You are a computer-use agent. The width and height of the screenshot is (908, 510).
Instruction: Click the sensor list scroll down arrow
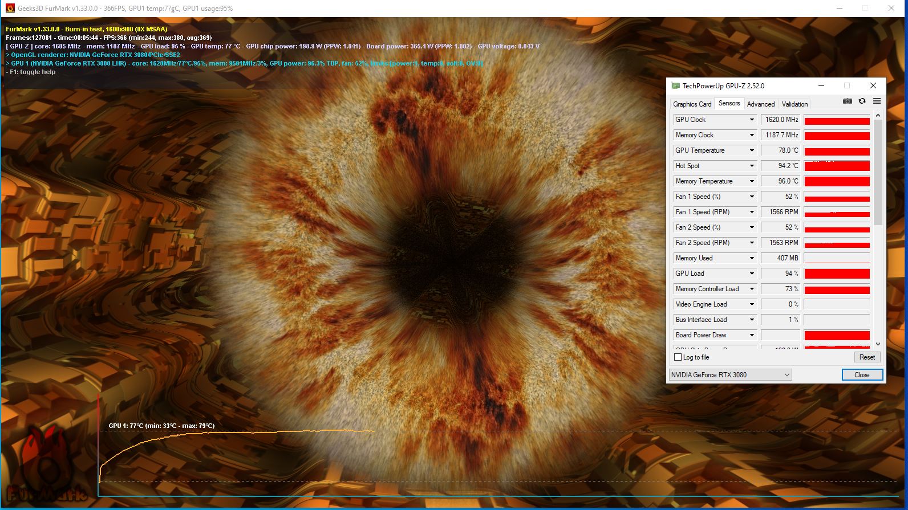878,344
